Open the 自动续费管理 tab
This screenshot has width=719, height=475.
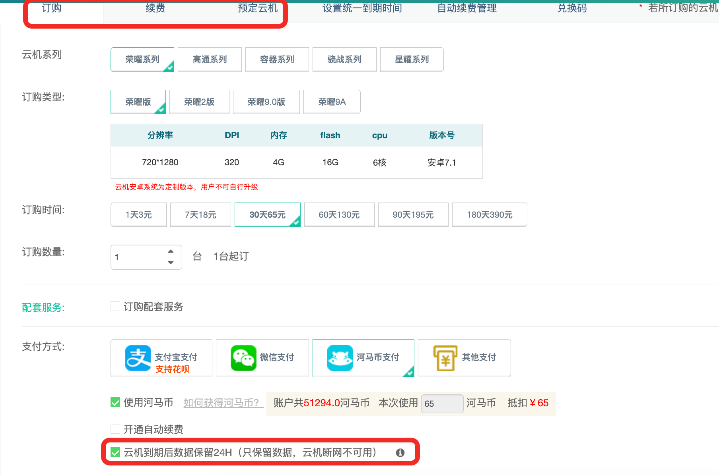tap(467, 8)
